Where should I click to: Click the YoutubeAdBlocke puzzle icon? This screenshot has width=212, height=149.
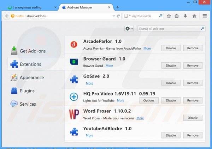[x=74, y=132]
